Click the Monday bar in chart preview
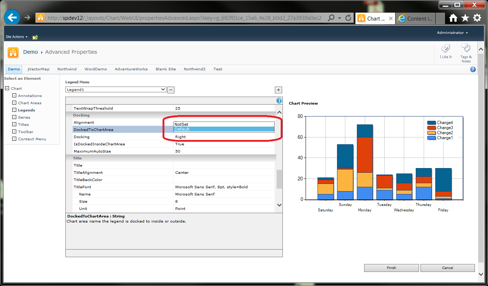This screenshot has width=488, height=286. [x=365, y=162]
